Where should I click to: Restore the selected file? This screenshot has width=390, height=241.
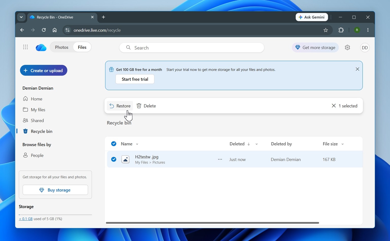click(x=120, y=106)
